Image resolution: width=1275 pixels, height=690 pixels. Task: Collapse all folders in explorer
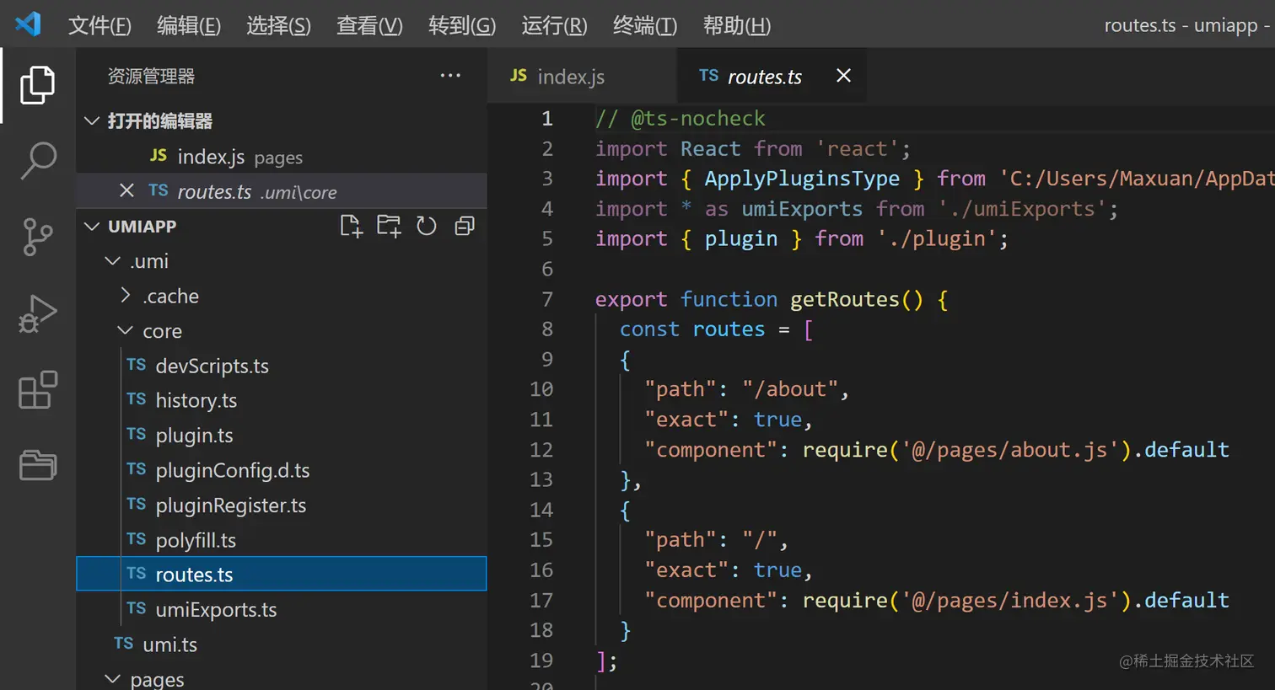pyautogui.click(x=464, y=226)
